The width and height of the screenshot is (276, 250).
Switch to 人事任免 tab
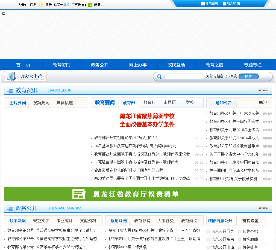pos(166,221)
